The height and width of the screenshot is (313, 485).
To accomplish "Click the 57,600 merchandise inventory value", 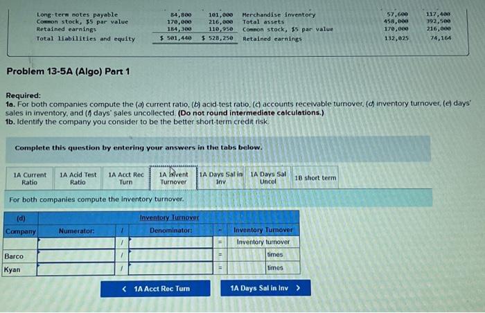I will 398,14.
